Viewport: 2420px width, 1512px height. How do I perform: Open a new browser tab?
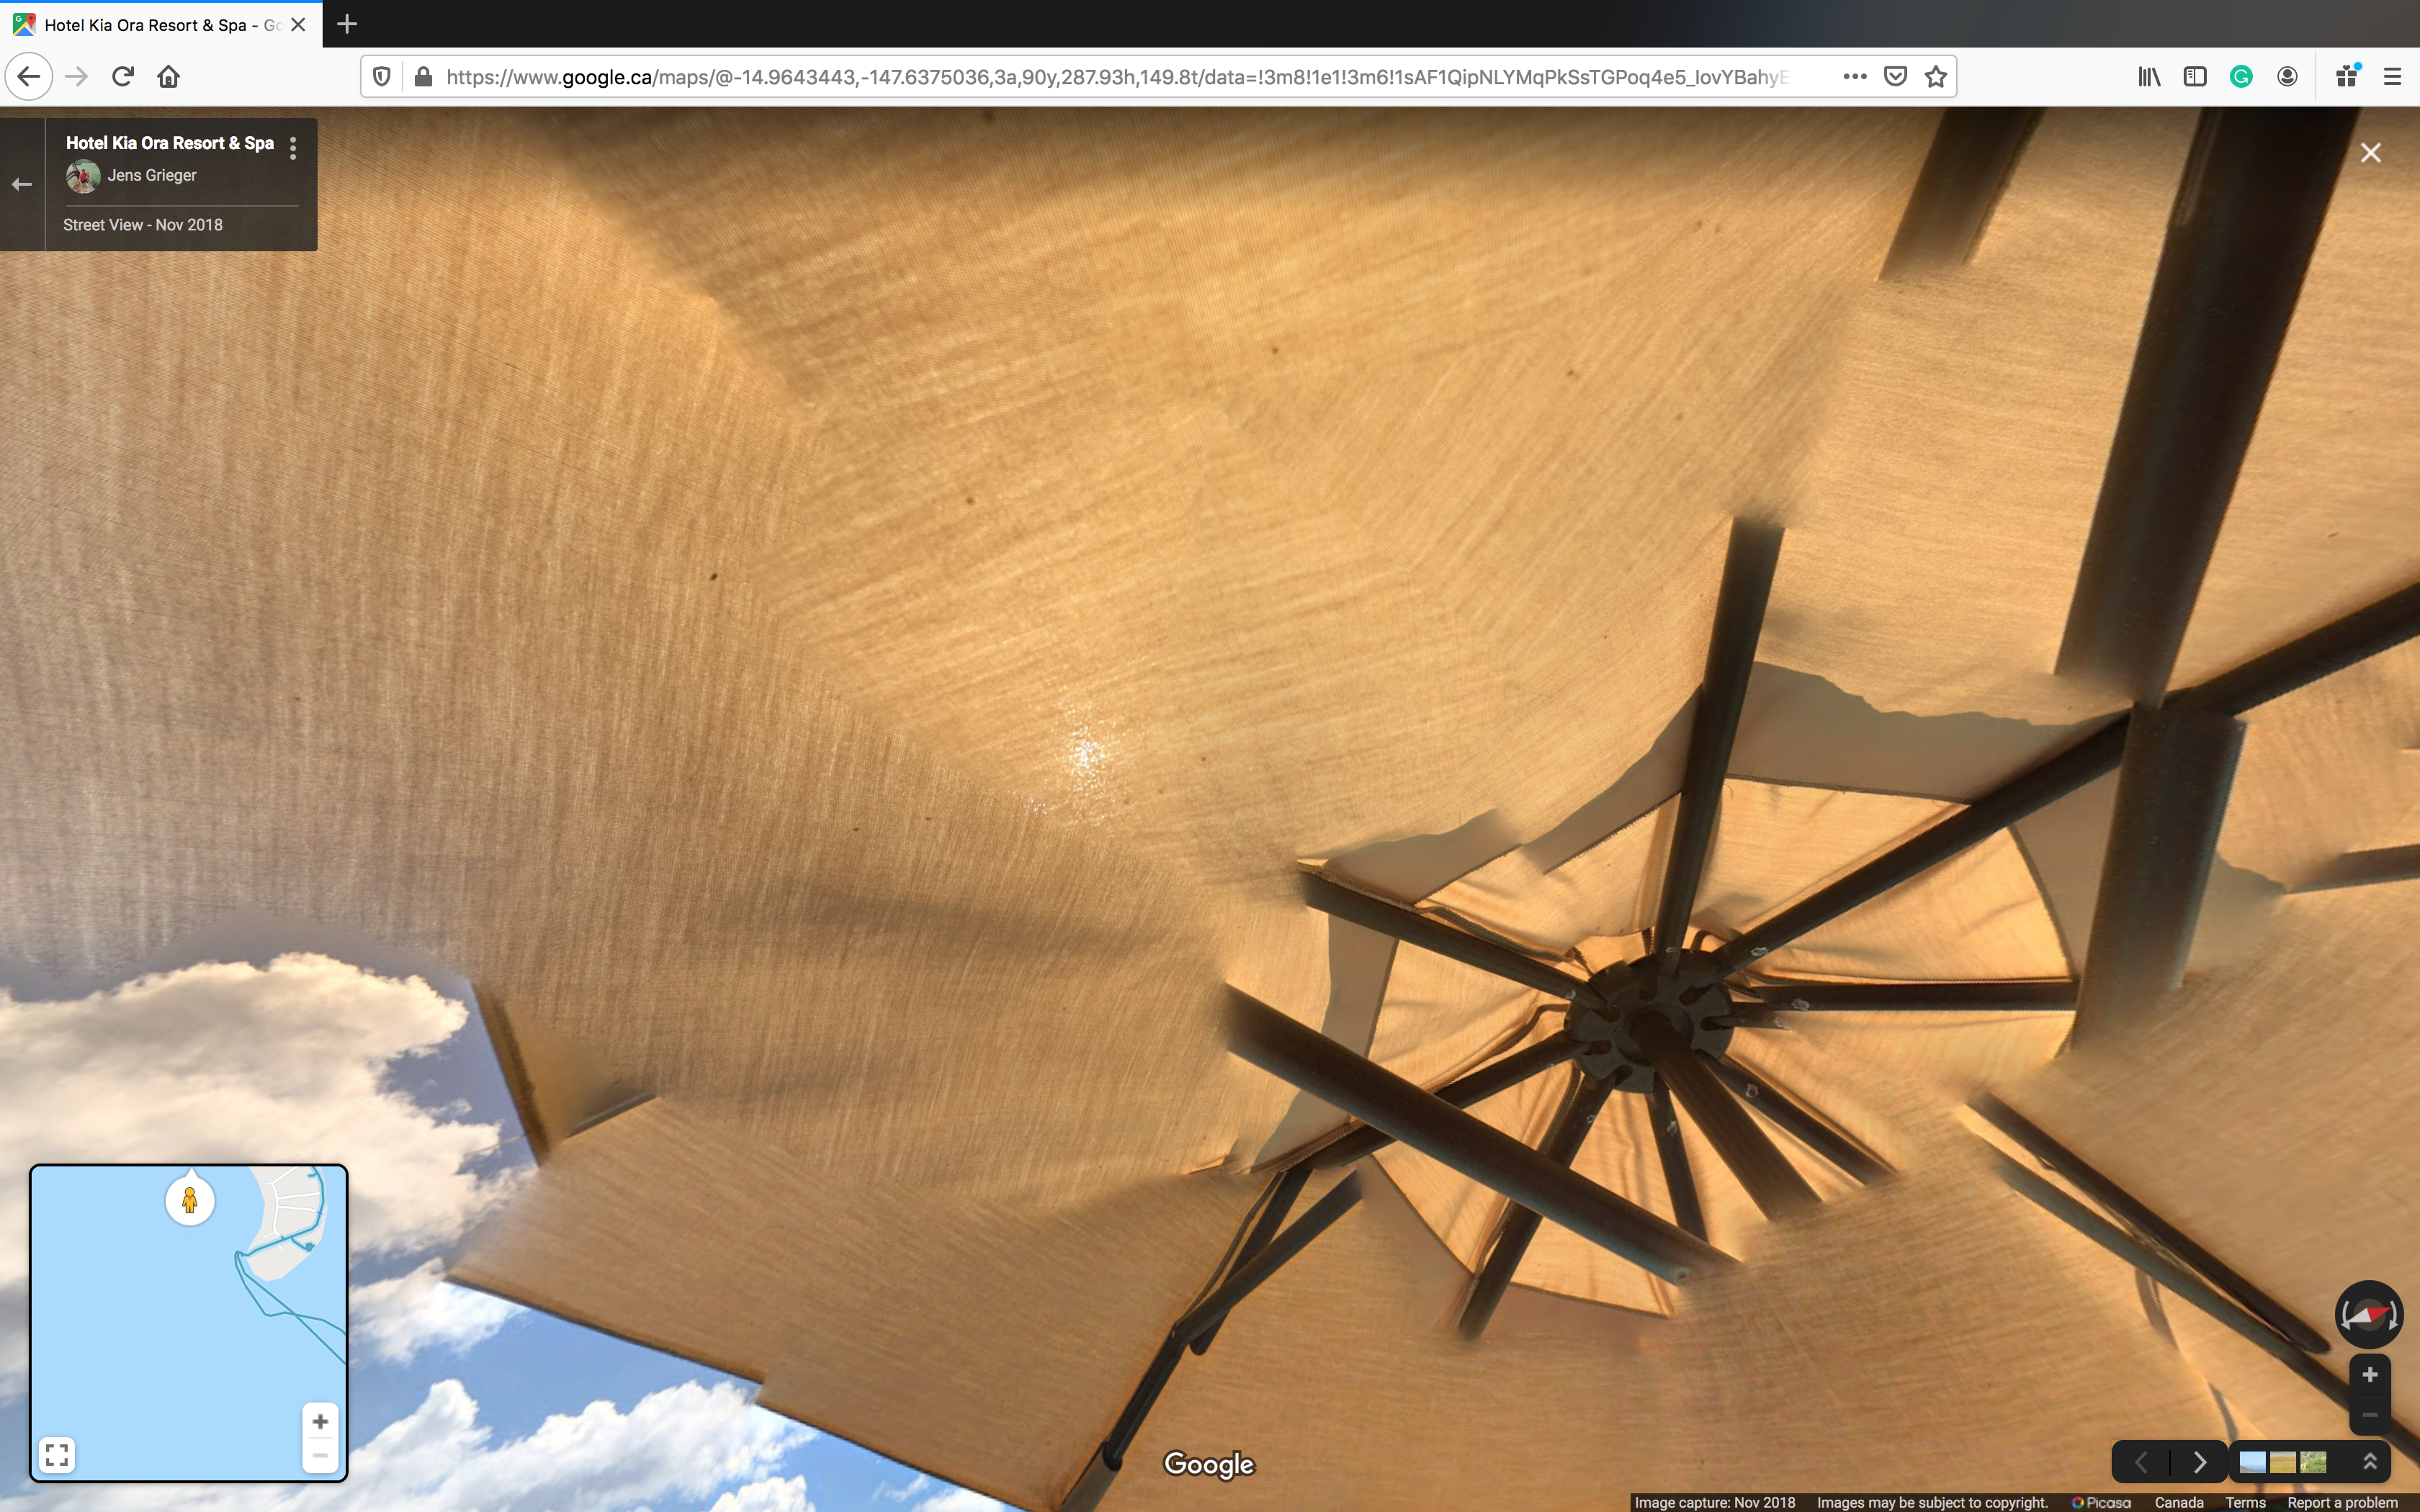click(347, 24)
